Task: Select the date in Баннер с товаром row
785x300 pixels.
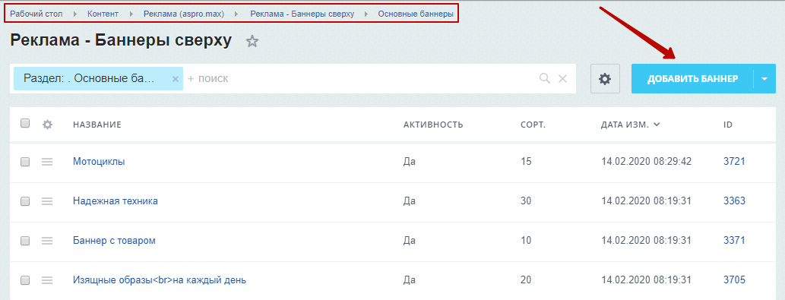Action: coord(647,241)
